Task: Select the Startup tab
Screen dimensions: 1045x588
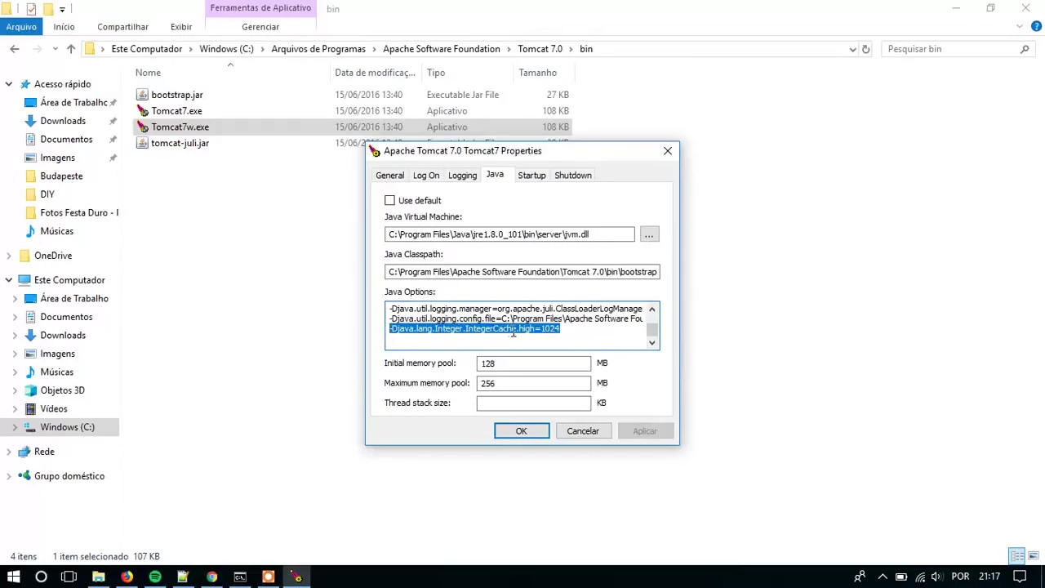Action: click(531, 176)
